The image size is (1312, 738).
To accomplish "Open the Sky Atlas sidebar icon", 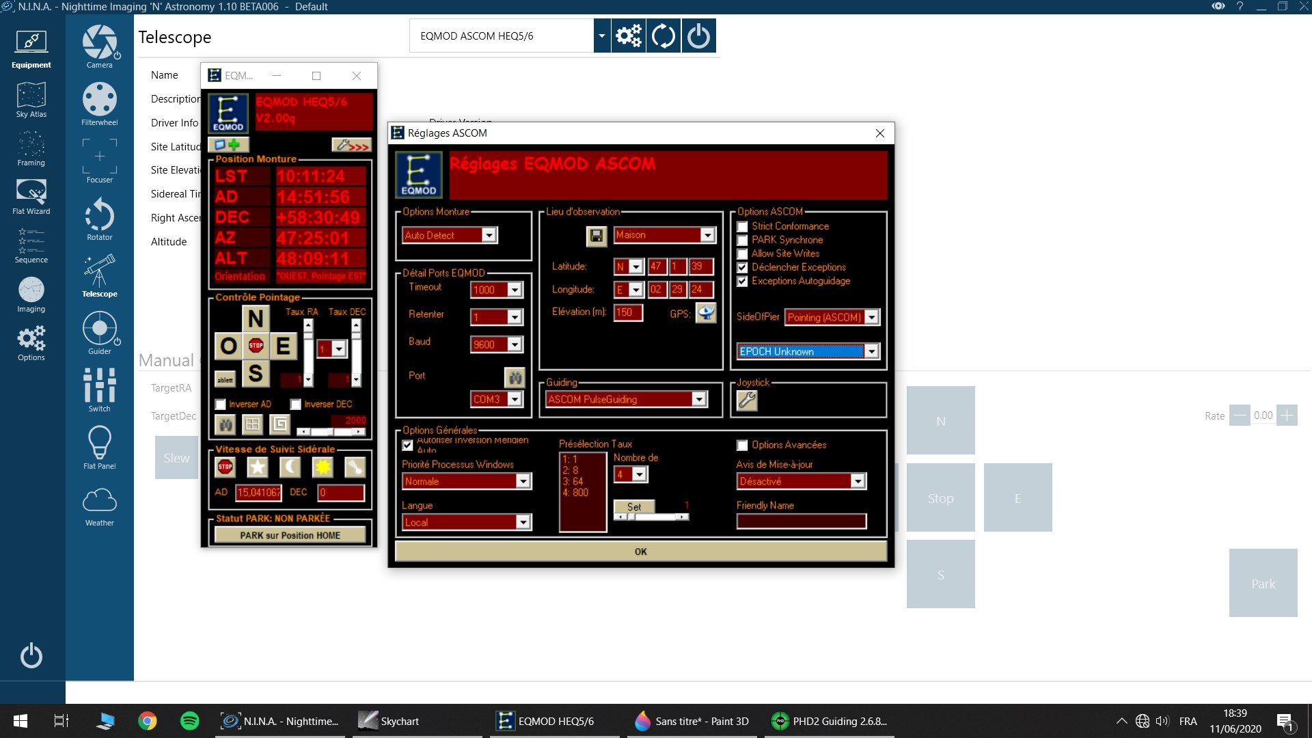I will (31, 100).
